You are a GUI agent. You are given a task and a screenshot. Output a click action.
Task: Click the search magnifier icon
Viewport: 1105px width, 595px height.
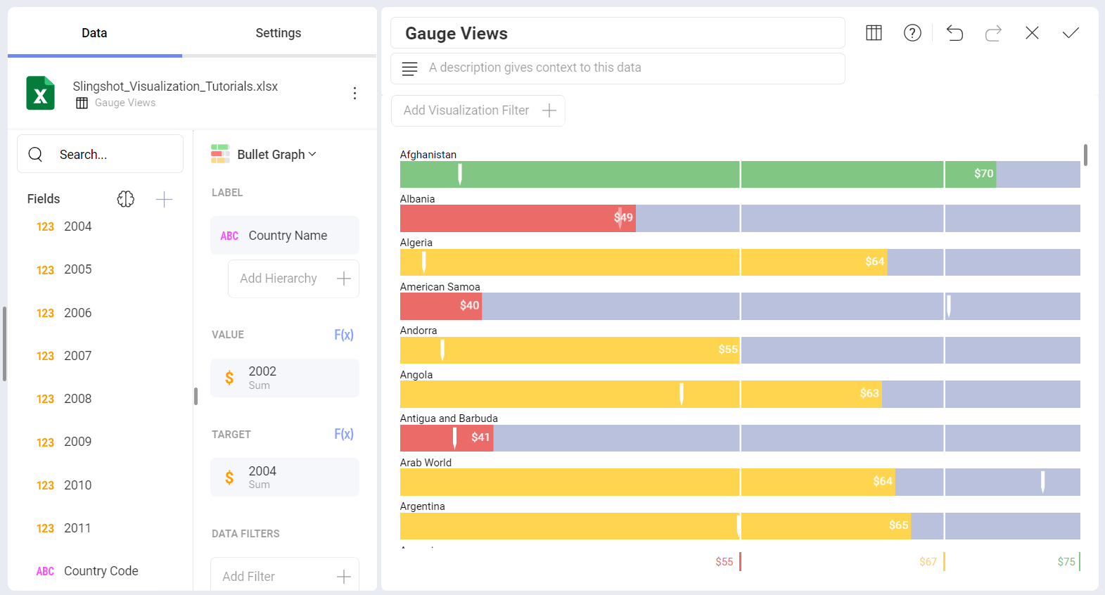[35, 154]
